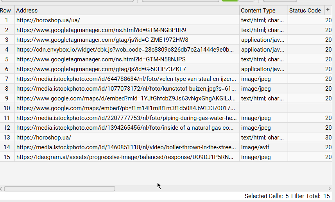Select the image/avif content type cell
Viewport: 335px width, 202px height.
click(x=263, y=147)
